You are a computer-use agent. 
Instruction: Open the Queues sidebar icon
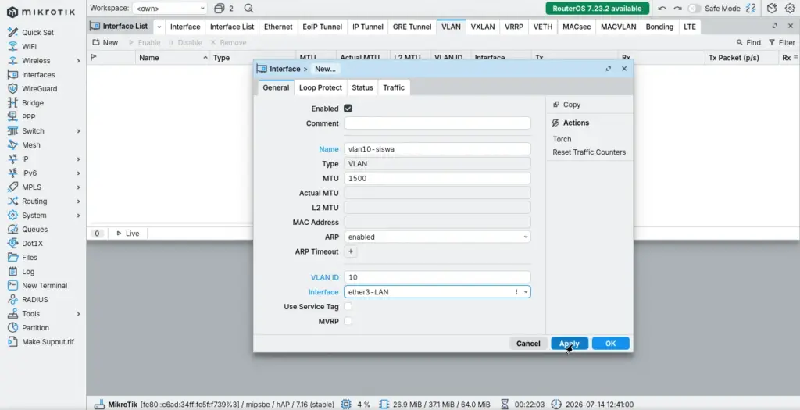[x=12, y=230]
